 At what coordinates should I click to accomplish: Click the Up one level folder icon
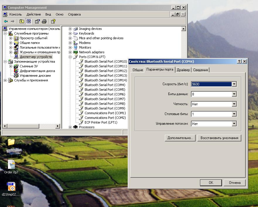click(x=22, y=21)
